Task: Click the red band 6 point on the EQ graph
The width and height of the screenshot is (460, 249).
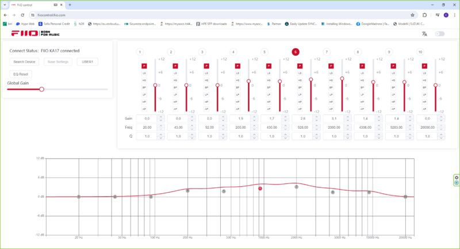Action: point(260,188)
